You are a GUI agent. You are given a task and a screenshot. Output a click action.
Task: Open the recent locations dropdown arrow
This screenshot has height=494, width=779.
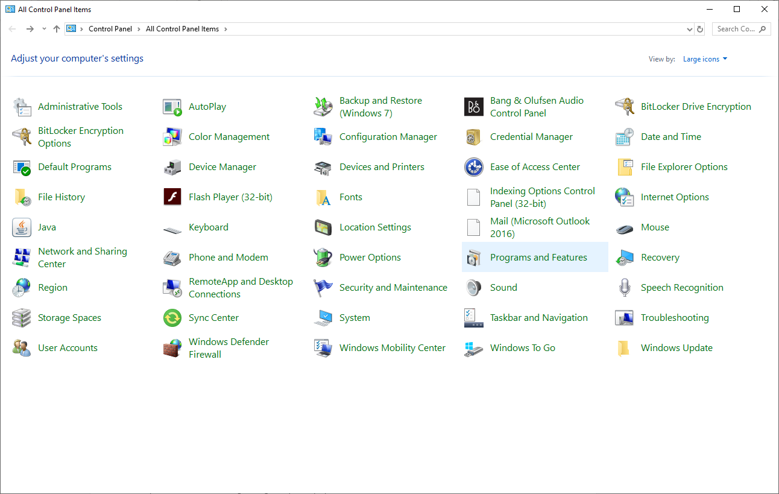44,29
